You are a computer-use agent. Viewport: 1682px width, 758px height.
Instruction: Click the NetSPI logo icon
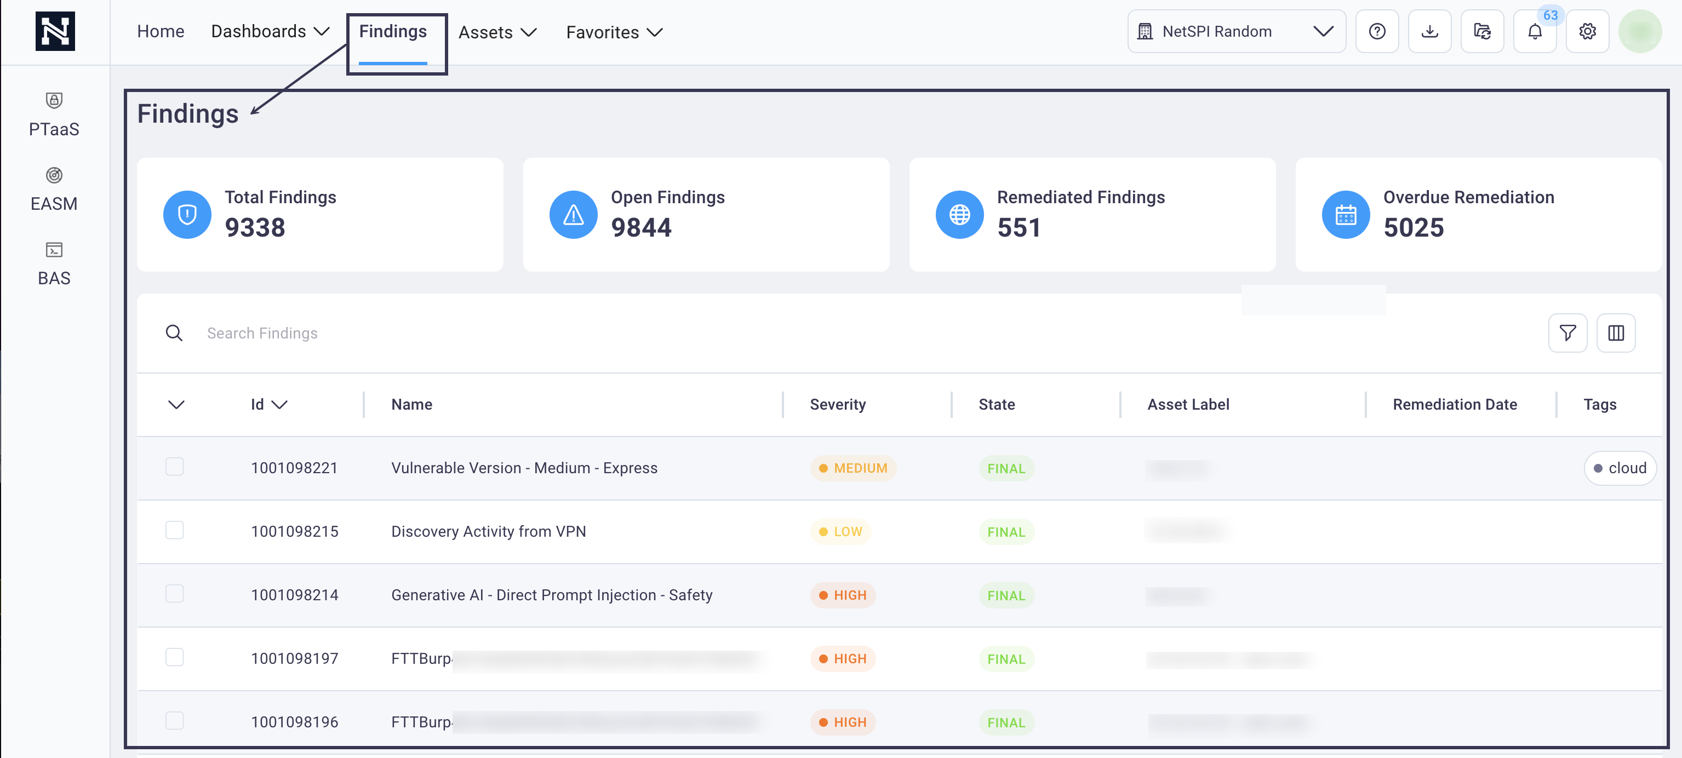pos(55,31)
